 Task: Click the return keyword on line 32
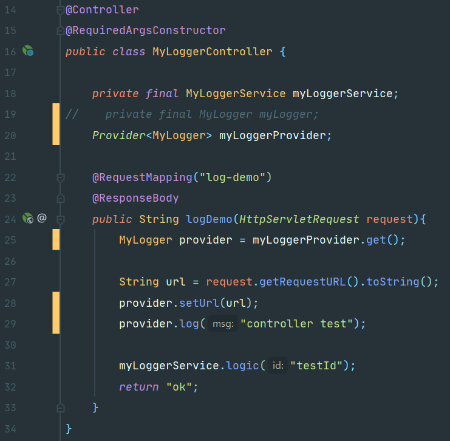coord(139,387)
